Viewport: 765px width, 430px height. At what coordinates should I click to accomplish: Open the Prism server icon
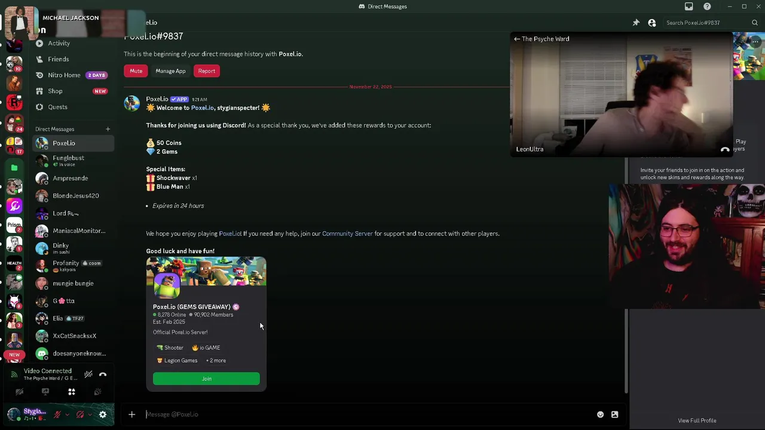tap(14, 225)
